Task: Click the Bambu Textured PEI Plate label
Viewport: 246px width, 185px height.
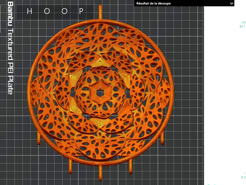Action: point(10,48)
